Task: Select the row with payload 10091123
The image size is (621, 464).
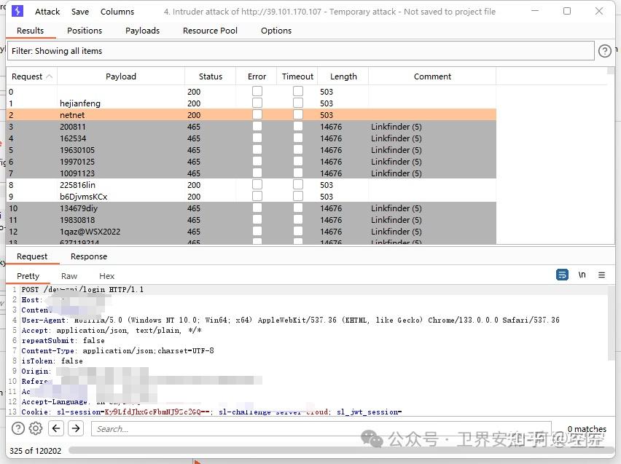Action: (251, 173)
